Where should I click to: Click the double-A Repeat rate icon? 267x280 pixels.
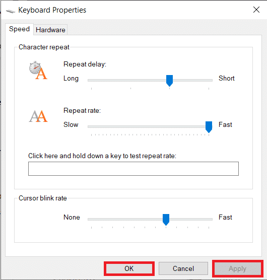[x=38, y=116]
